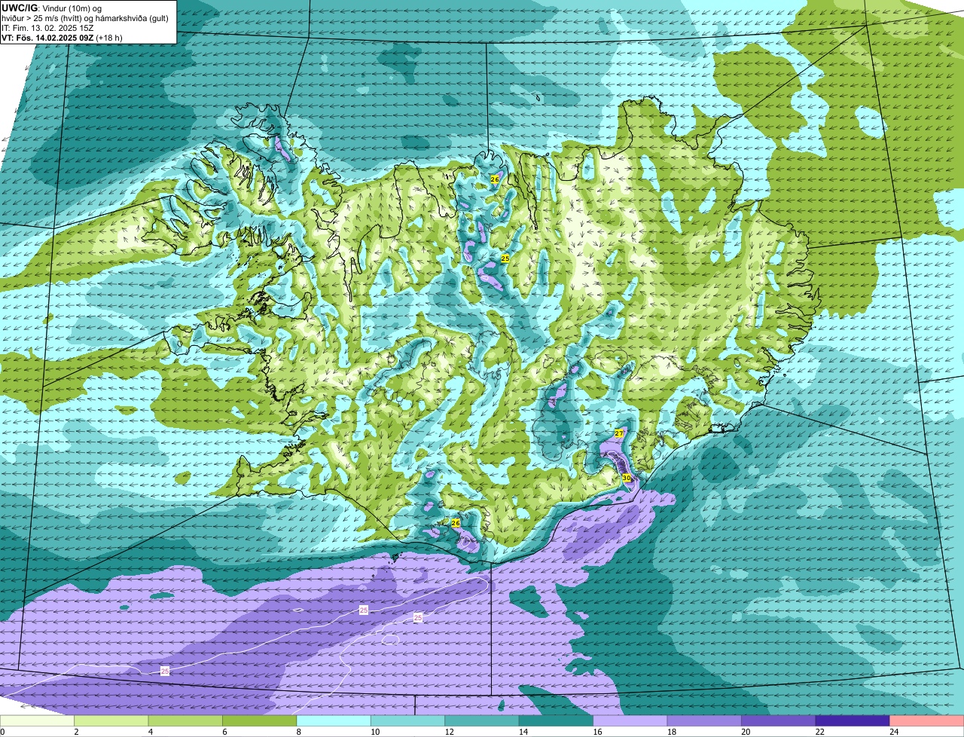Viewport: 964px width, 737px height.
Task: Click the yellow '25' maximum gust label
Action: (505, 258)
